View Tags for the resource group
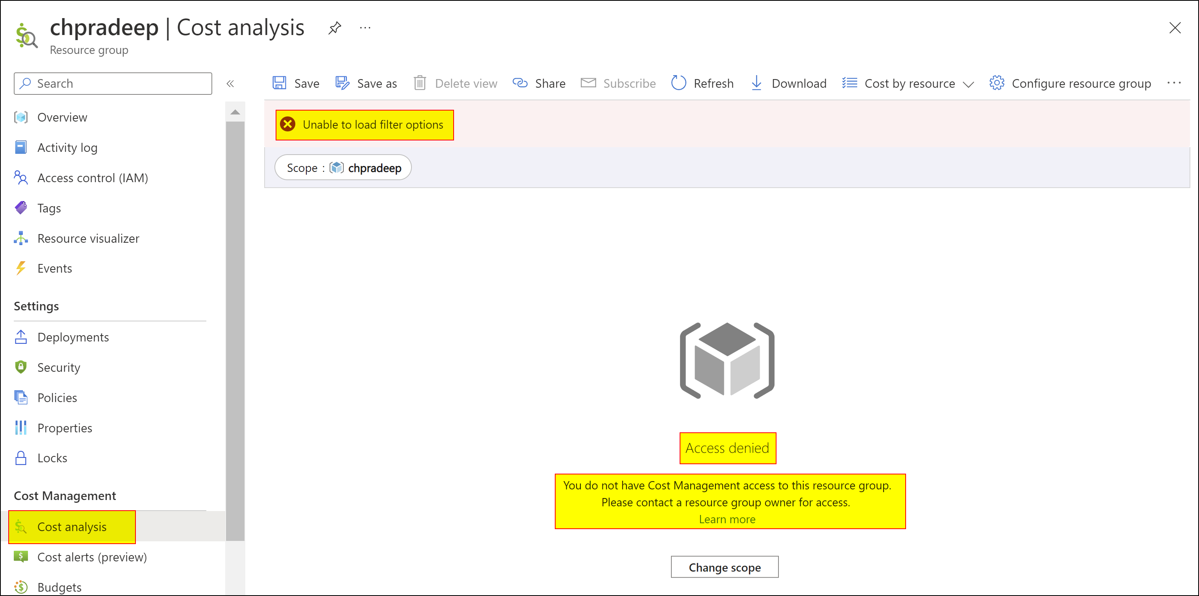 pyautogui.click(x=49, y=208)
